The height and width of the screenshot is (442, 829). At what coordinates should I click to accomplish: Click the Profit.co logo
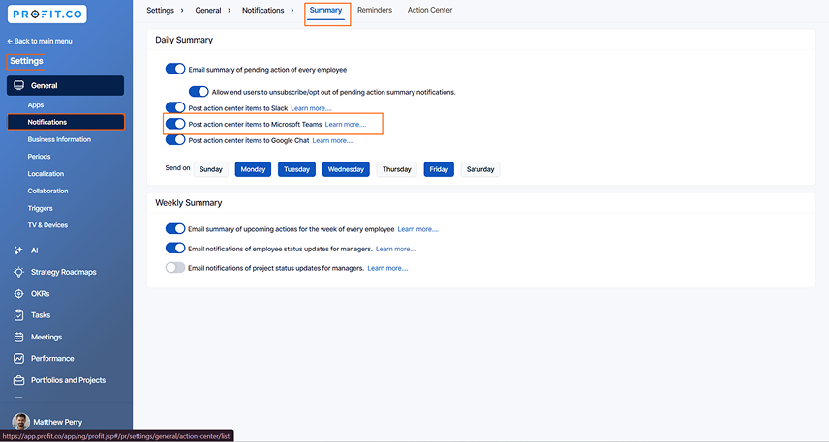pyautogui.click(x=47, y=15)
